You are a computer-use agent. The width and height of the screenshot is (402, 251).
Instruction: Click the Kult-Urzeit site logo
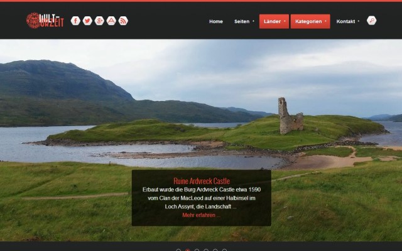[45, 21]
